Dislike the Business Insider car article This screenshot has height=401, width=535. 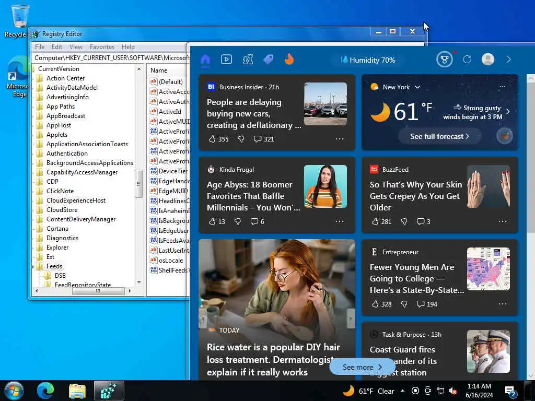coord(241,139)
